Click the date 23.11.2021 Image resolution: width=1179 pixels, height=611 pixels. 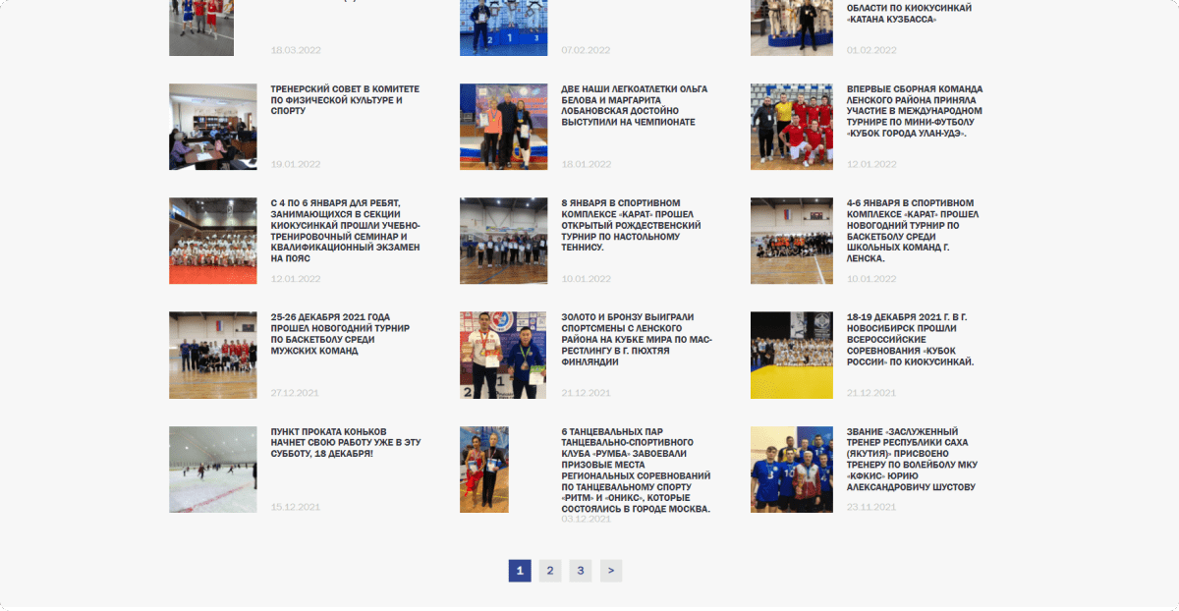coord(871,507)
